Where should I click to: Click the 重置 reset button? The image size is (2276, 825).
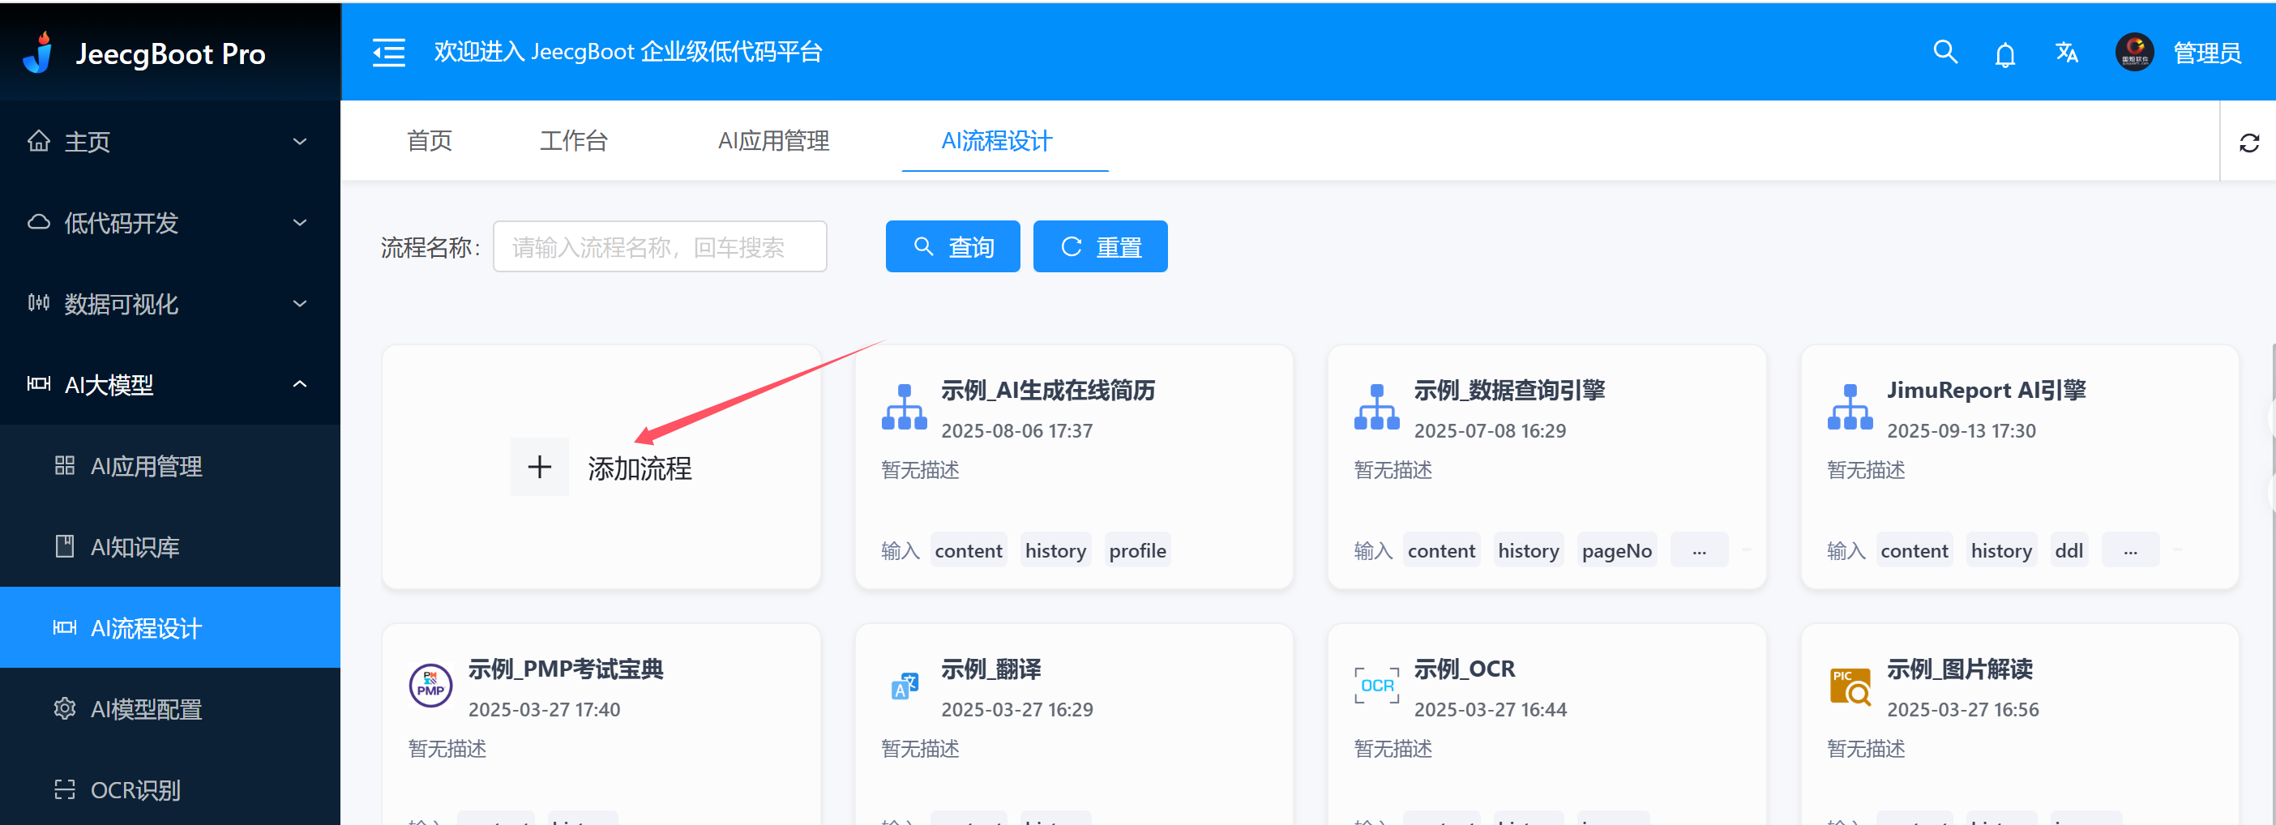[1100, 247]
